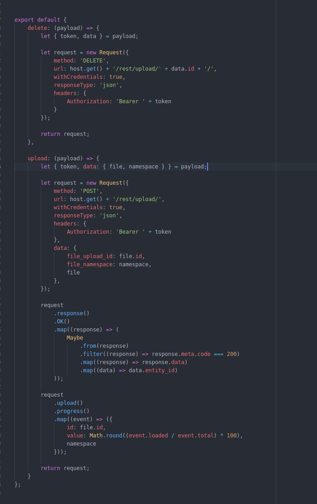Click the '.from(response)' call
This screenshot has width=317, height=504.
[x=104, y=346]
